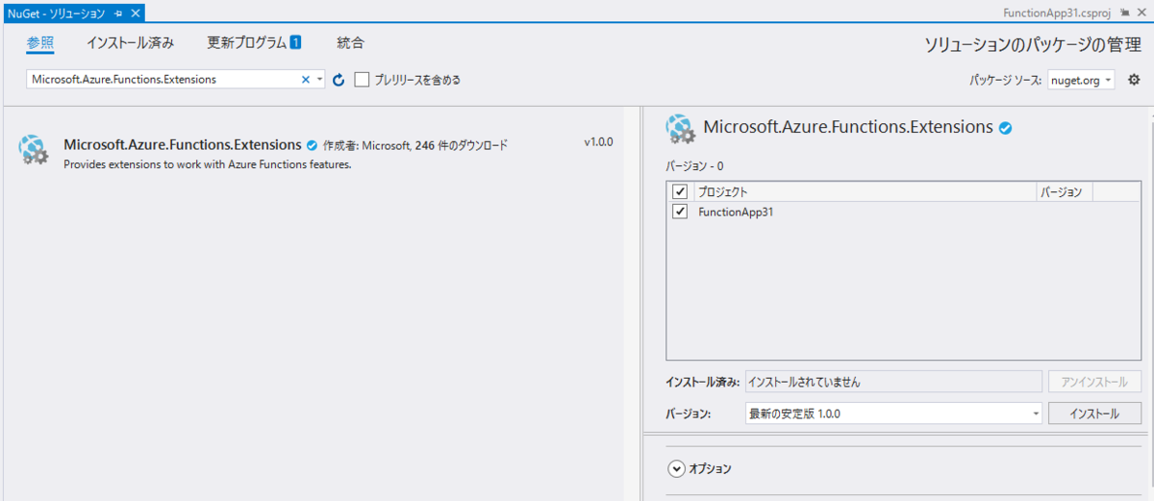Click the disabled アンインストール button
The image size is (1154, 501).
tap(1094, 382)
